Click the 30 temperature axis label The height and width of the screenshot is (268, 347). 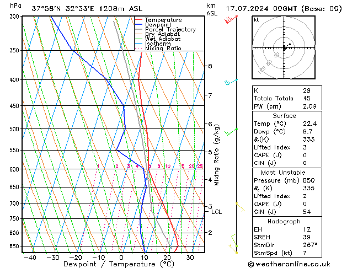pyautogui.click(x=190, y=258)
